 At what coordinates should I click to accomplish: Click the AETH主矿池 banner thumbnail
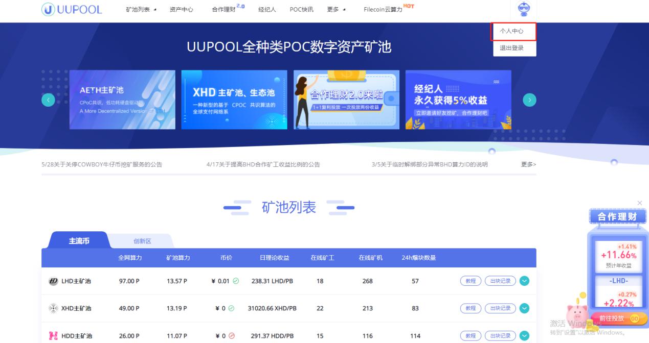click(x=122, y=100)
